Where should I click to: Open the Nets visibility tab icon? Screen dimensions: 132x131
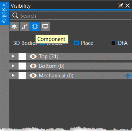point(25,27)
